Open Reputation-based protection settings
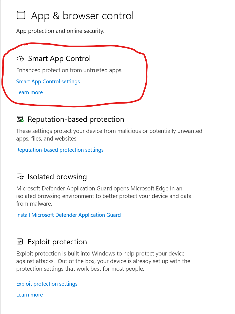Viewport: 235px width, 314px height. click(60, 150)
